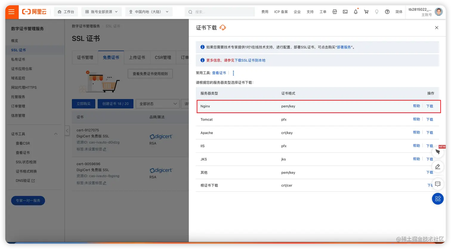Image resolution: width=451 pixels, height=249 pixels.
Task: Open the 全部状态 status filter
Action: 158,104
